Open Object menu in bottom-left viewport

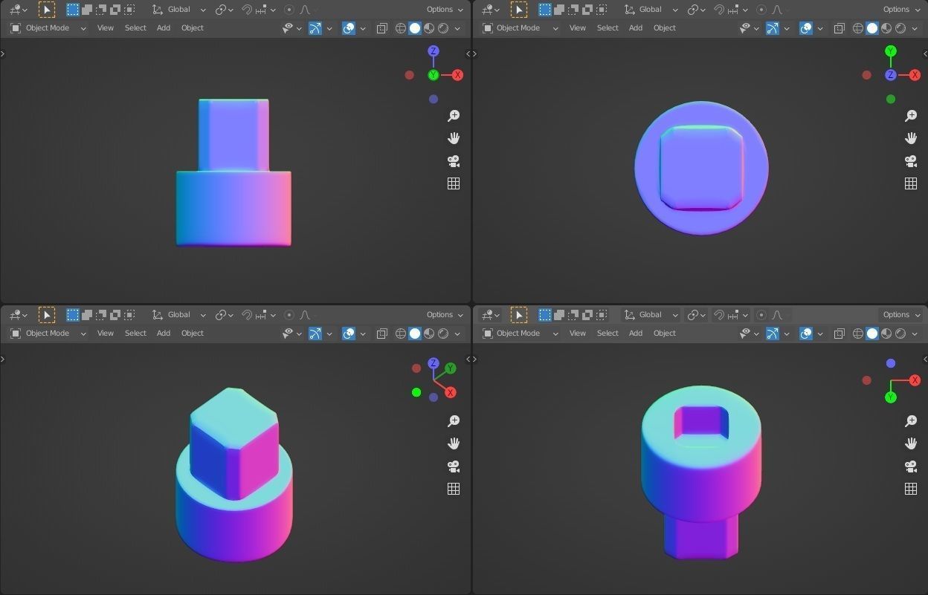[x=193, y=334]
